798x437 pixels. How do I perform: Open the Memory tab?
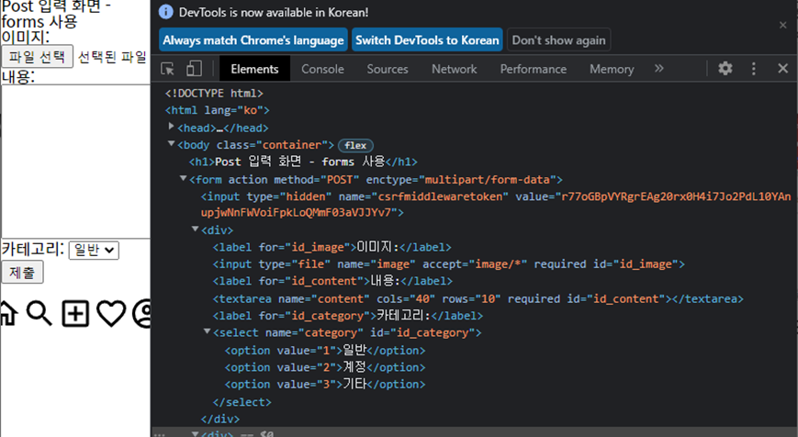tap(612, 69)
